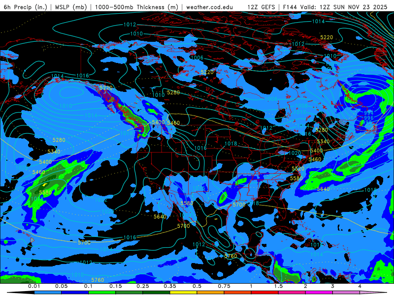This screenshot has width=394, height=295.
Task: Click the '0.01' legend value
Action: pos(34,286)
